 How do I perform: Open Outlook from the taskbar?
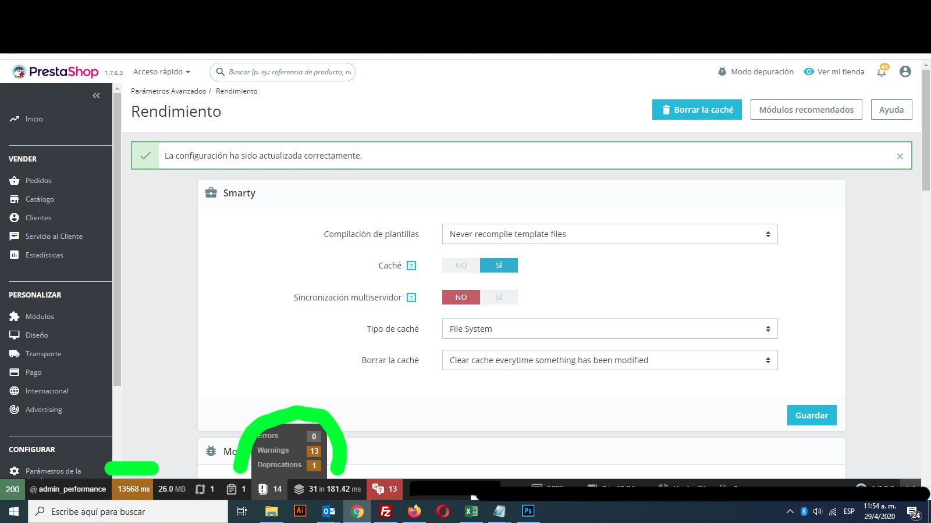pyautogui.click(x=329, y=511)
